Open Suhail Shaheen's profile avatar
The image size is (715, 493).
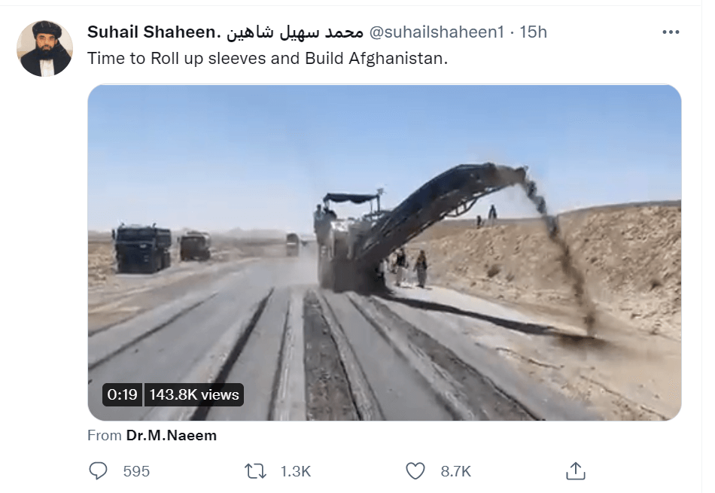coord(44,48)
